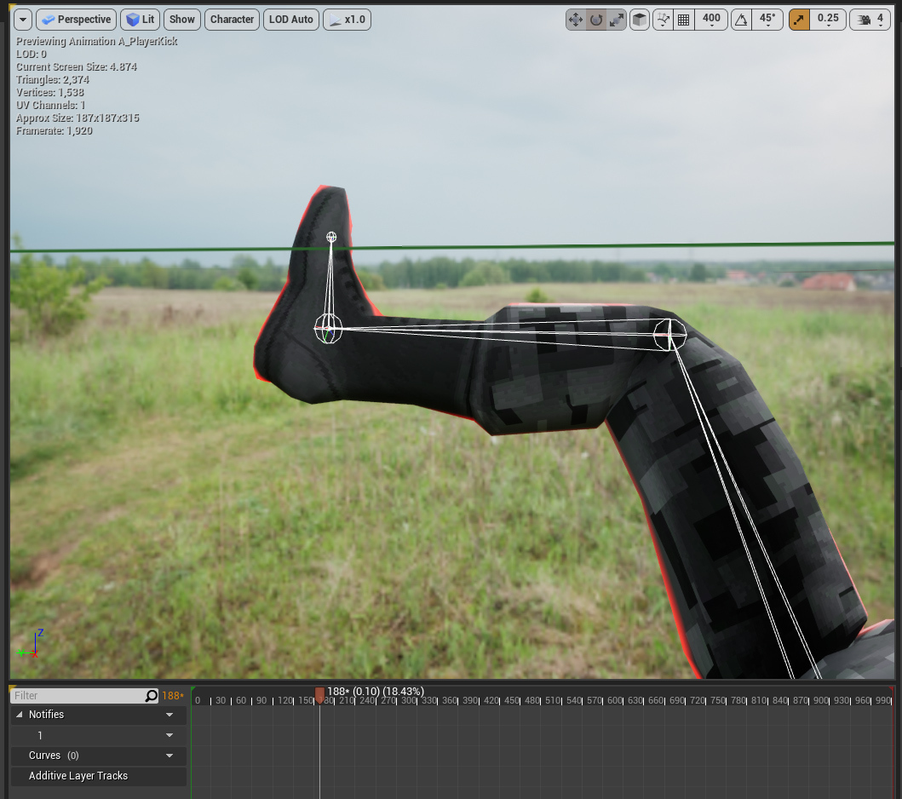Image resolution: width=902 pixels, height=799 pixels.
Task: Click the Character button
Action: [232, 20]
